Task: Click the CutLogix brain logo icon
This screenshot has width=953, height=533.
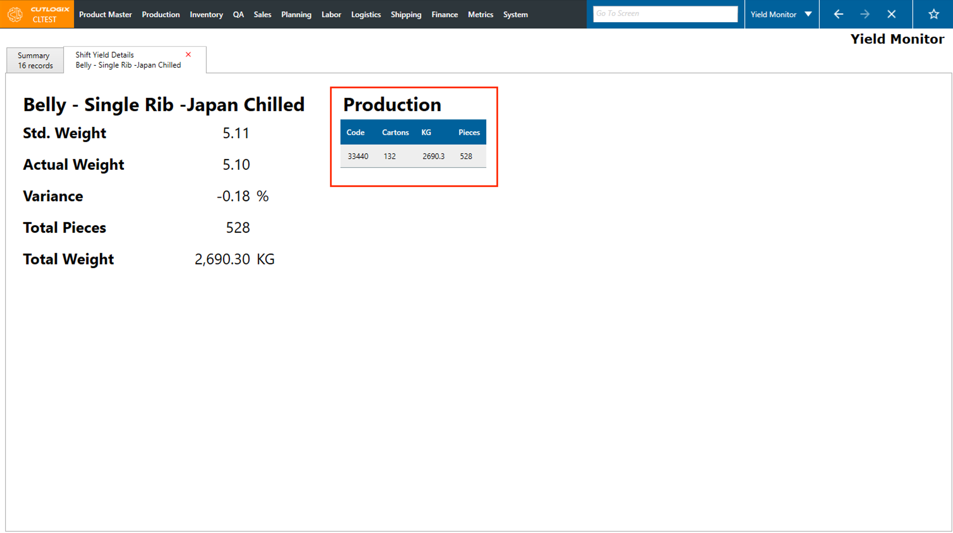Action: point(15,15)
